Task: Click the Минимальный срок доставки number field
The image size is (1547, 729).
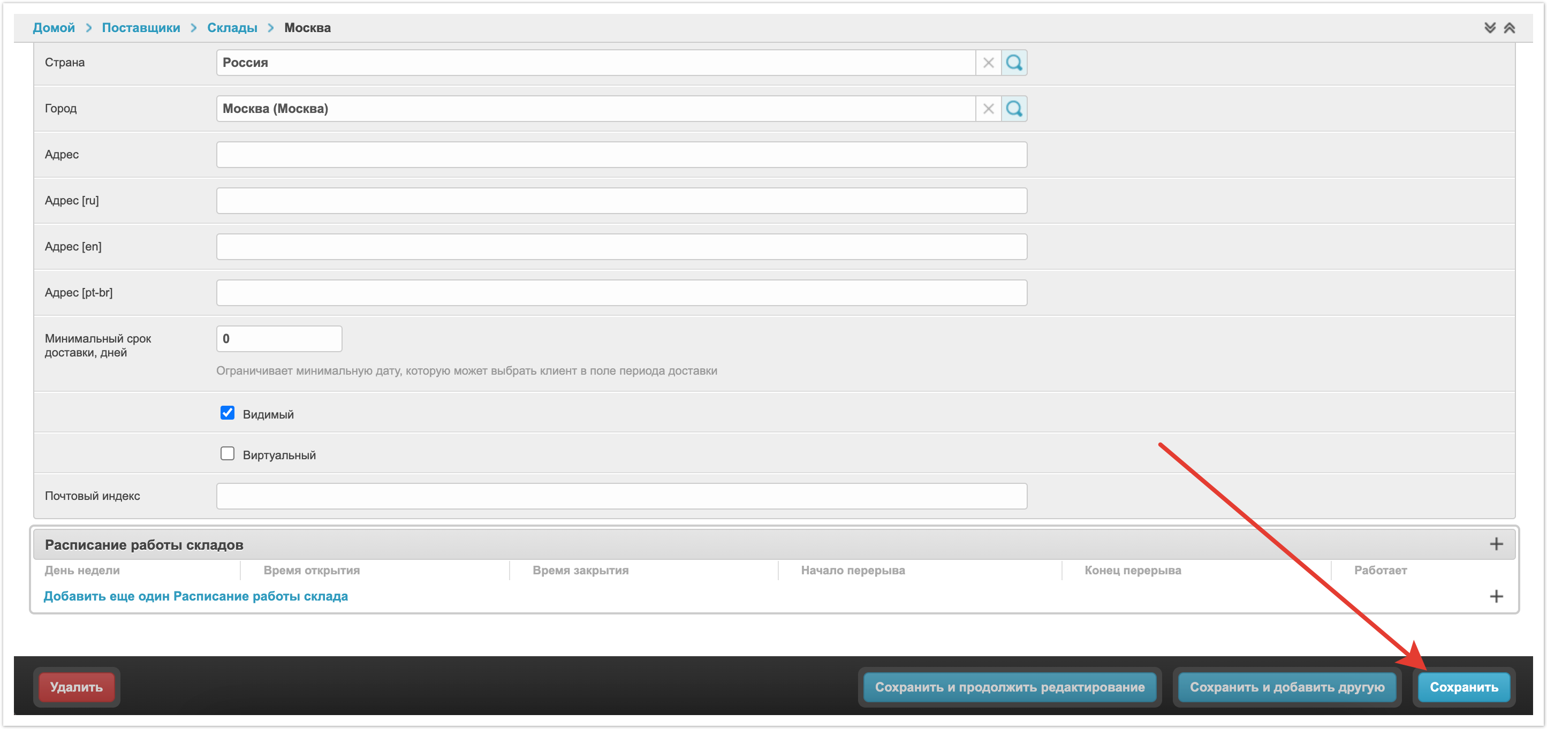Action: click(279, 339)
